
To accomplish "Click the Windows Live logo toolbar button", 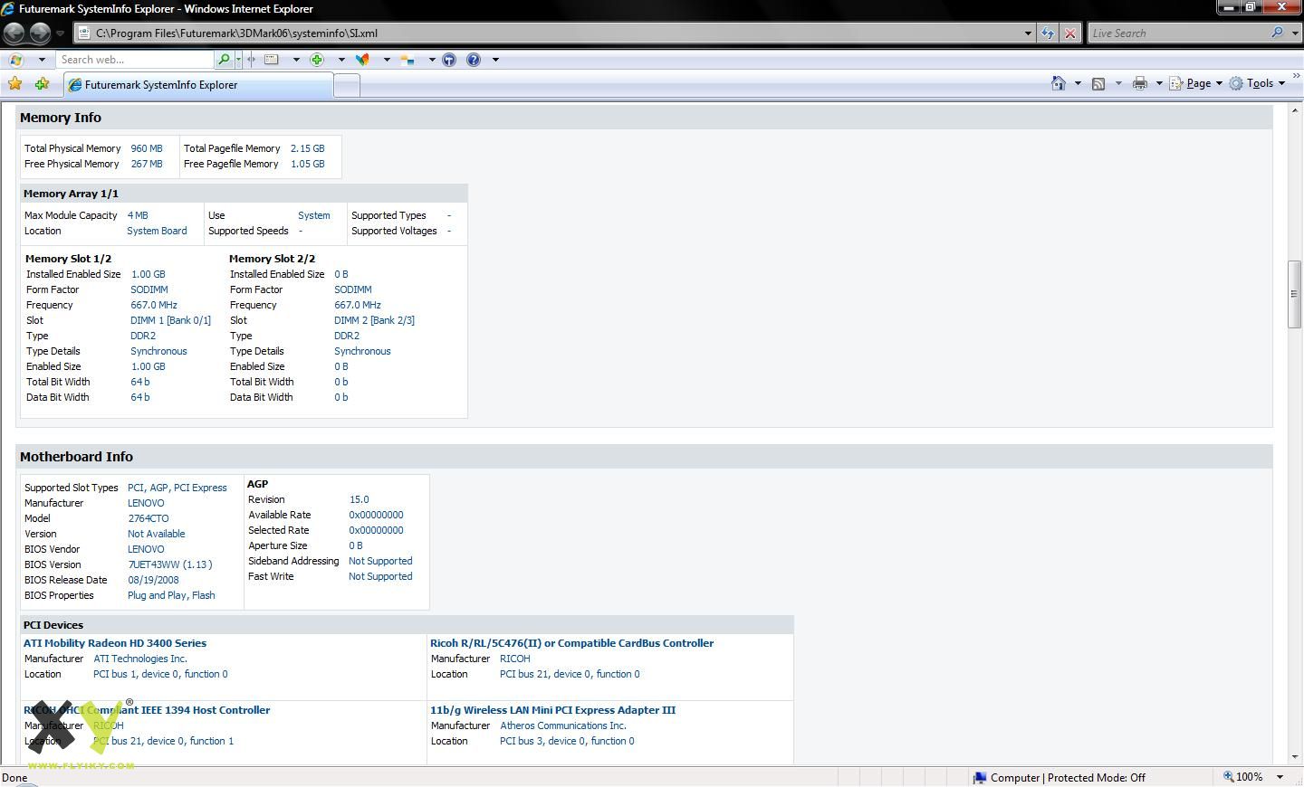I will [15, 60].
